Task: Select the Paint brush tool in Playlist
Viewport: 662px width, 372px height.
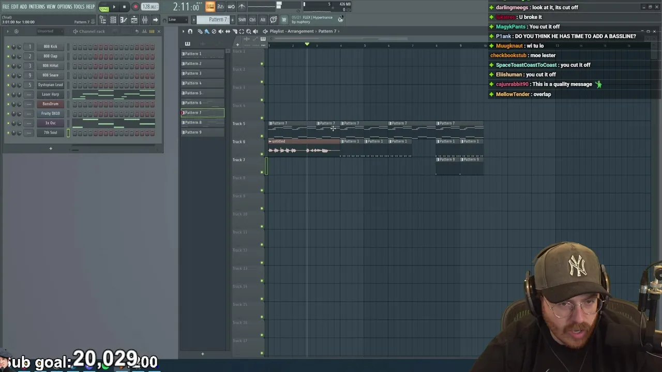Action: pyautogui.click(x=207, y=31)
